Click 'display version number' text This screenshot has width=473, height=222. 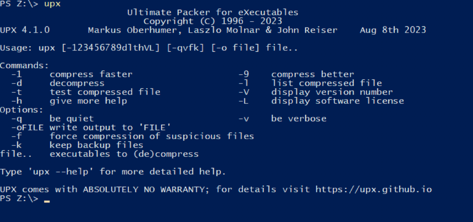(x=332, y=92)
